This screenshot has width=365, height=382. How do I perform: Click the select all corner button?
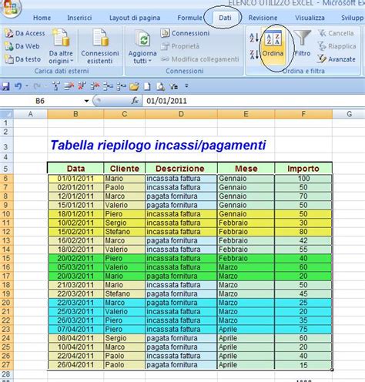(x=7, y=114)
